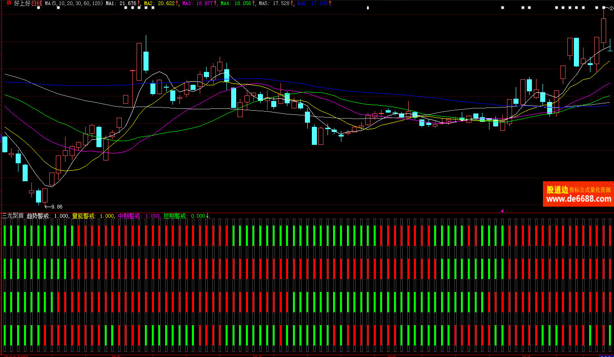The image size is (614, 357).
Task: Click the blue-row red up arrow after MA6 value
Action: [330, 3]
